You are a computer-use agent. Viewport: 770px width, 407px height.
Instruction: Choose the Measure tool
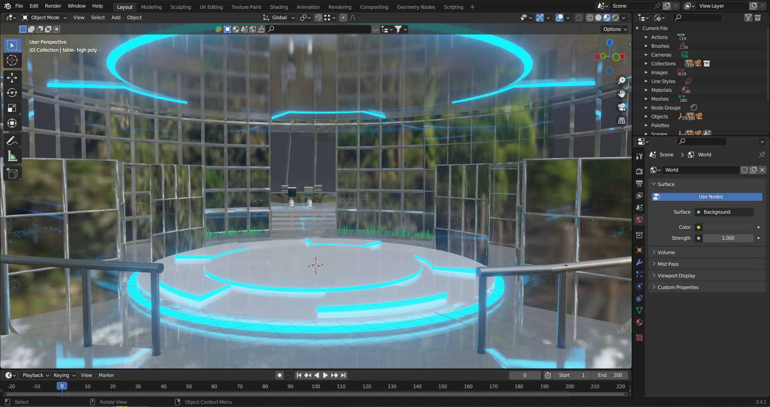tap(12, 156)
